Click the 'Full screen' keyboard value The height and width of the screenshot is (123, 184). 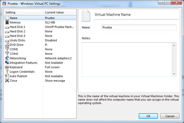(52, 67)
